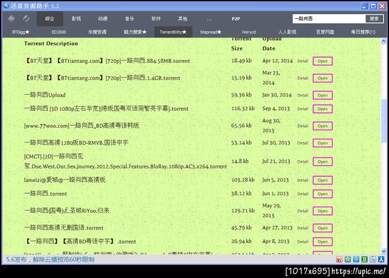389x278 pixels.
Task: Open the lameizi 103.28 kb torrent
Action: (322, 180)
